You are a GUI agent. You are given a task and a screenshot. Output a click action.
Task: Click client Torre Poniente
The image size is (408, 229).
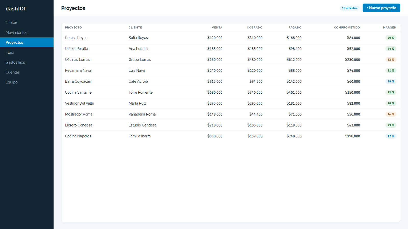(x=141, y=92)
